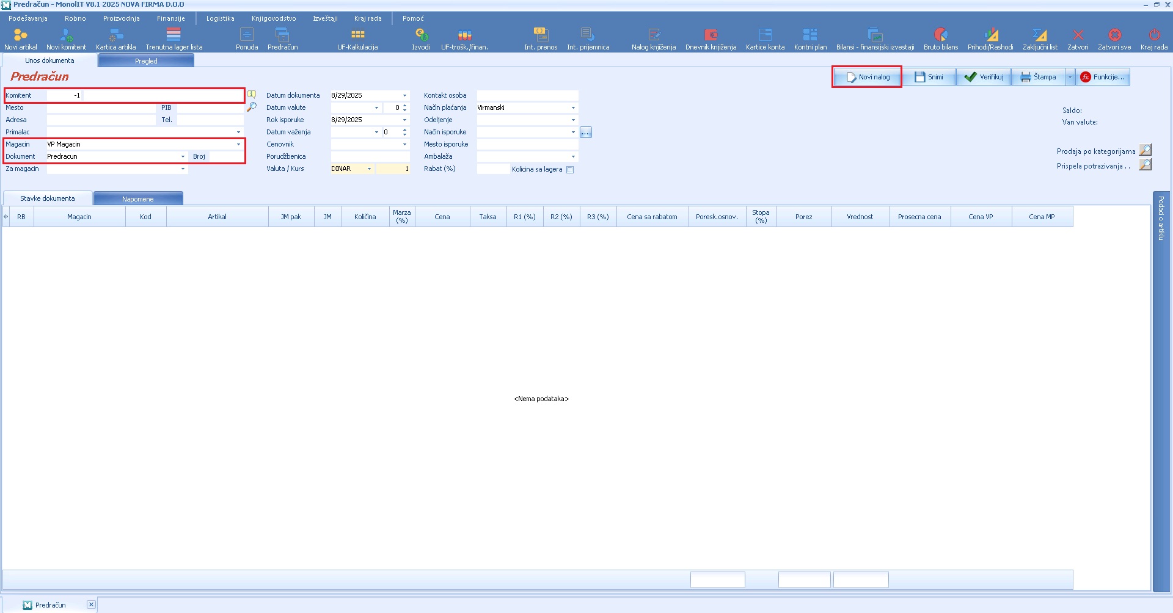Image resolution: width=1173 pixels, height=613 pixels.
Task: Open the Za magacin dropdown
Action: tap(183, 169)
